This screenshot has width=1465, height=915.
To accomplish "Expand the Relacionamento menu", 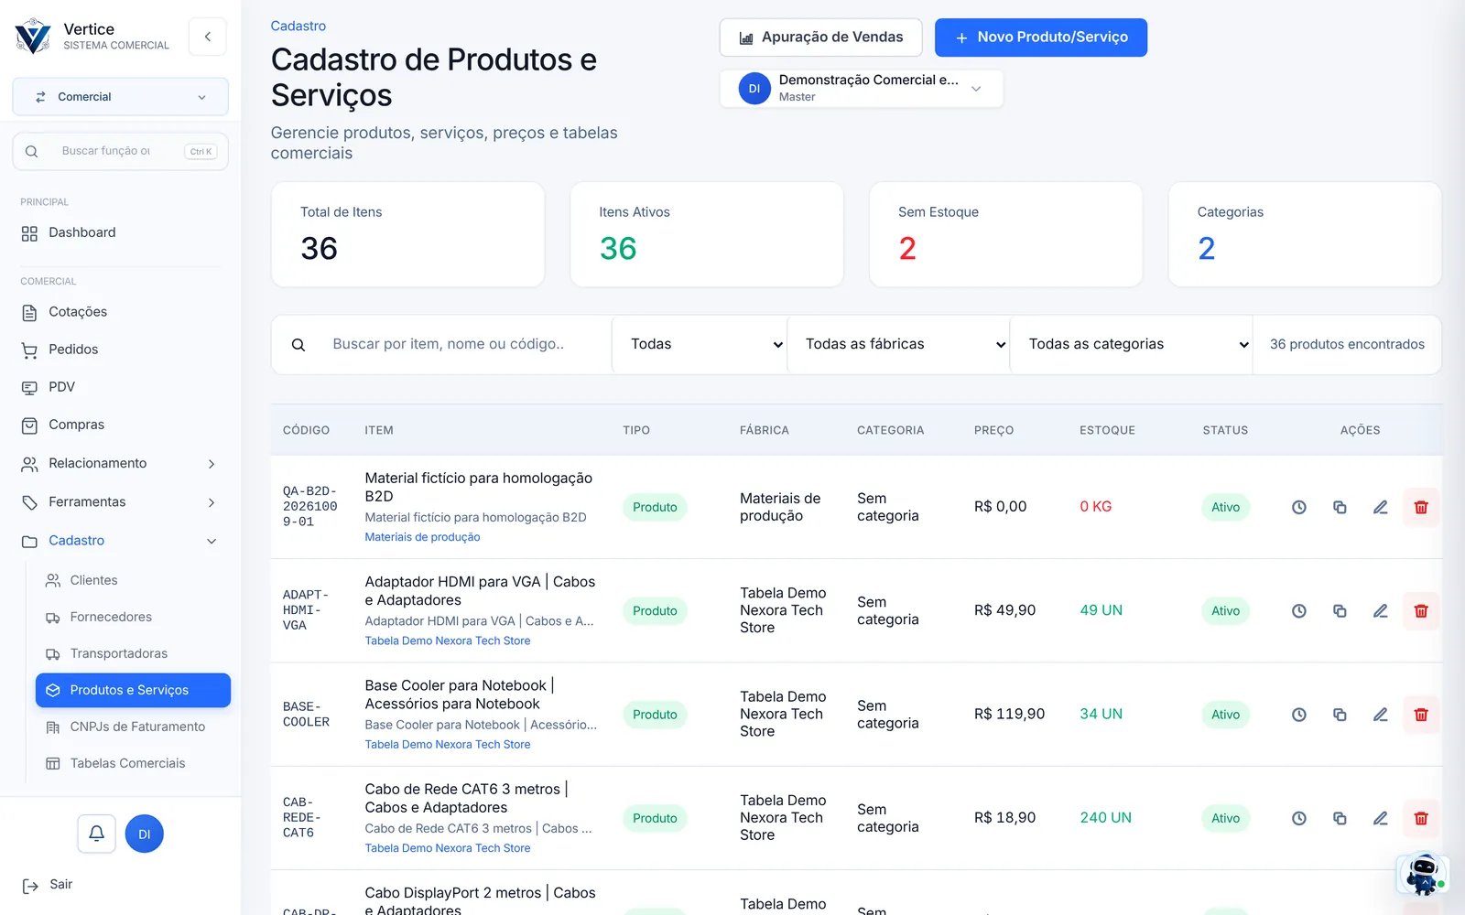I will 120,464.
